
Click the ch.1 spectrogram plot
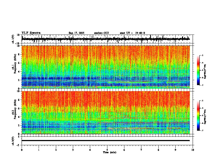pos(106,67)
